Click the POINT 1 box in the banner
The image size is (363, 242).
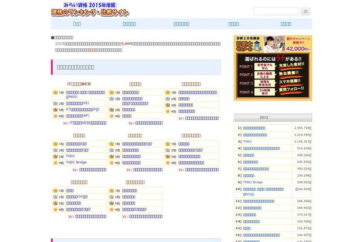264,67
